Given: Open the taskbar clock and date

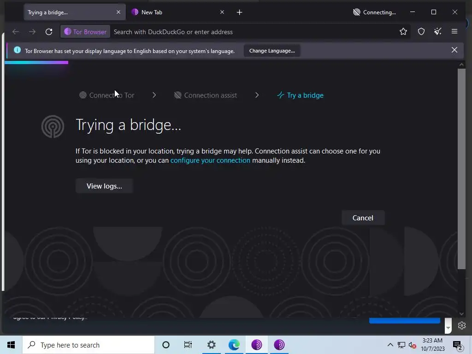Looking at the screenshot, I should pos(432,345).
